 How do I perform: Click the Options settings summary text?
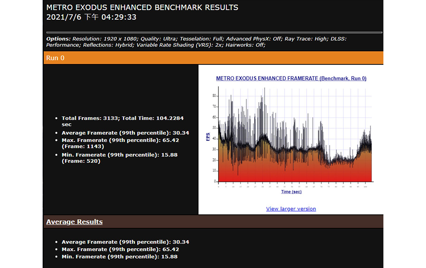coord(196,42)
